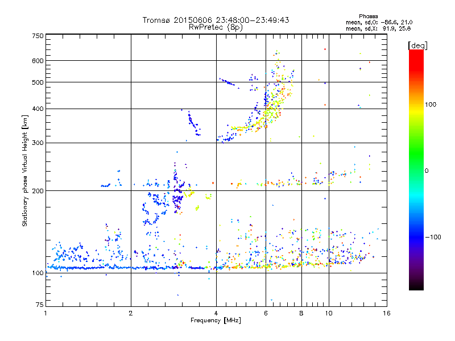Click the x-axis '10' tick label
This screenshot has width=455, height=341.
(x=329, y=313)
